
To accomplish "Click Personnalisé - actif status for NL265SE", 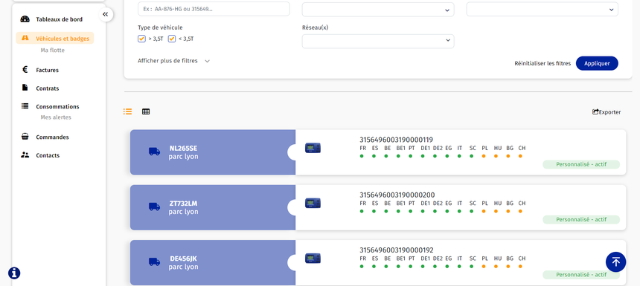I will pyautogui.click(x=581, y=165).
